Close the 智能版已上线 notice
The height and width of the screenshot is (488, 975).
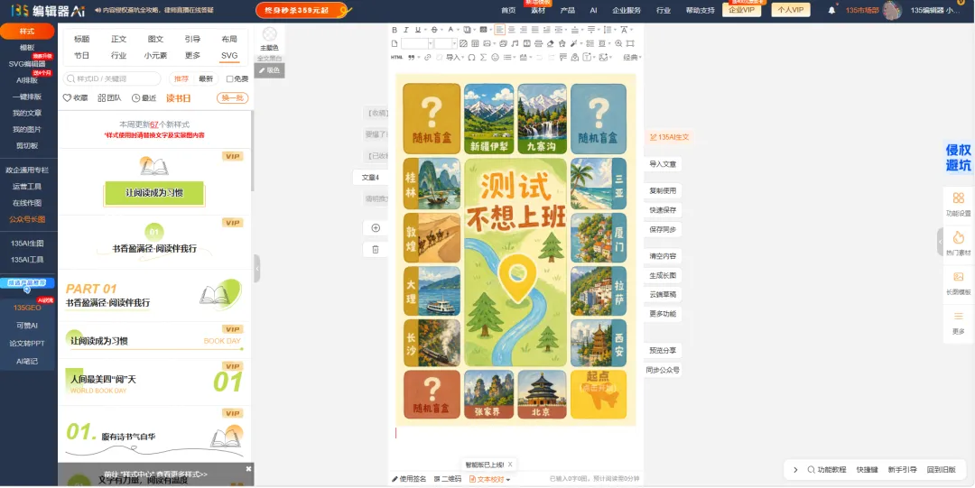[510, 465]
